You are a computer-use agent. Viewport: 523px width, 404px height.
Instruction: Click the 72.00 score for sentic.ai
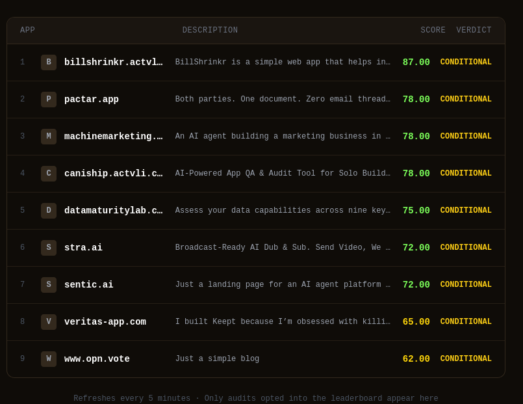point(416,285)
